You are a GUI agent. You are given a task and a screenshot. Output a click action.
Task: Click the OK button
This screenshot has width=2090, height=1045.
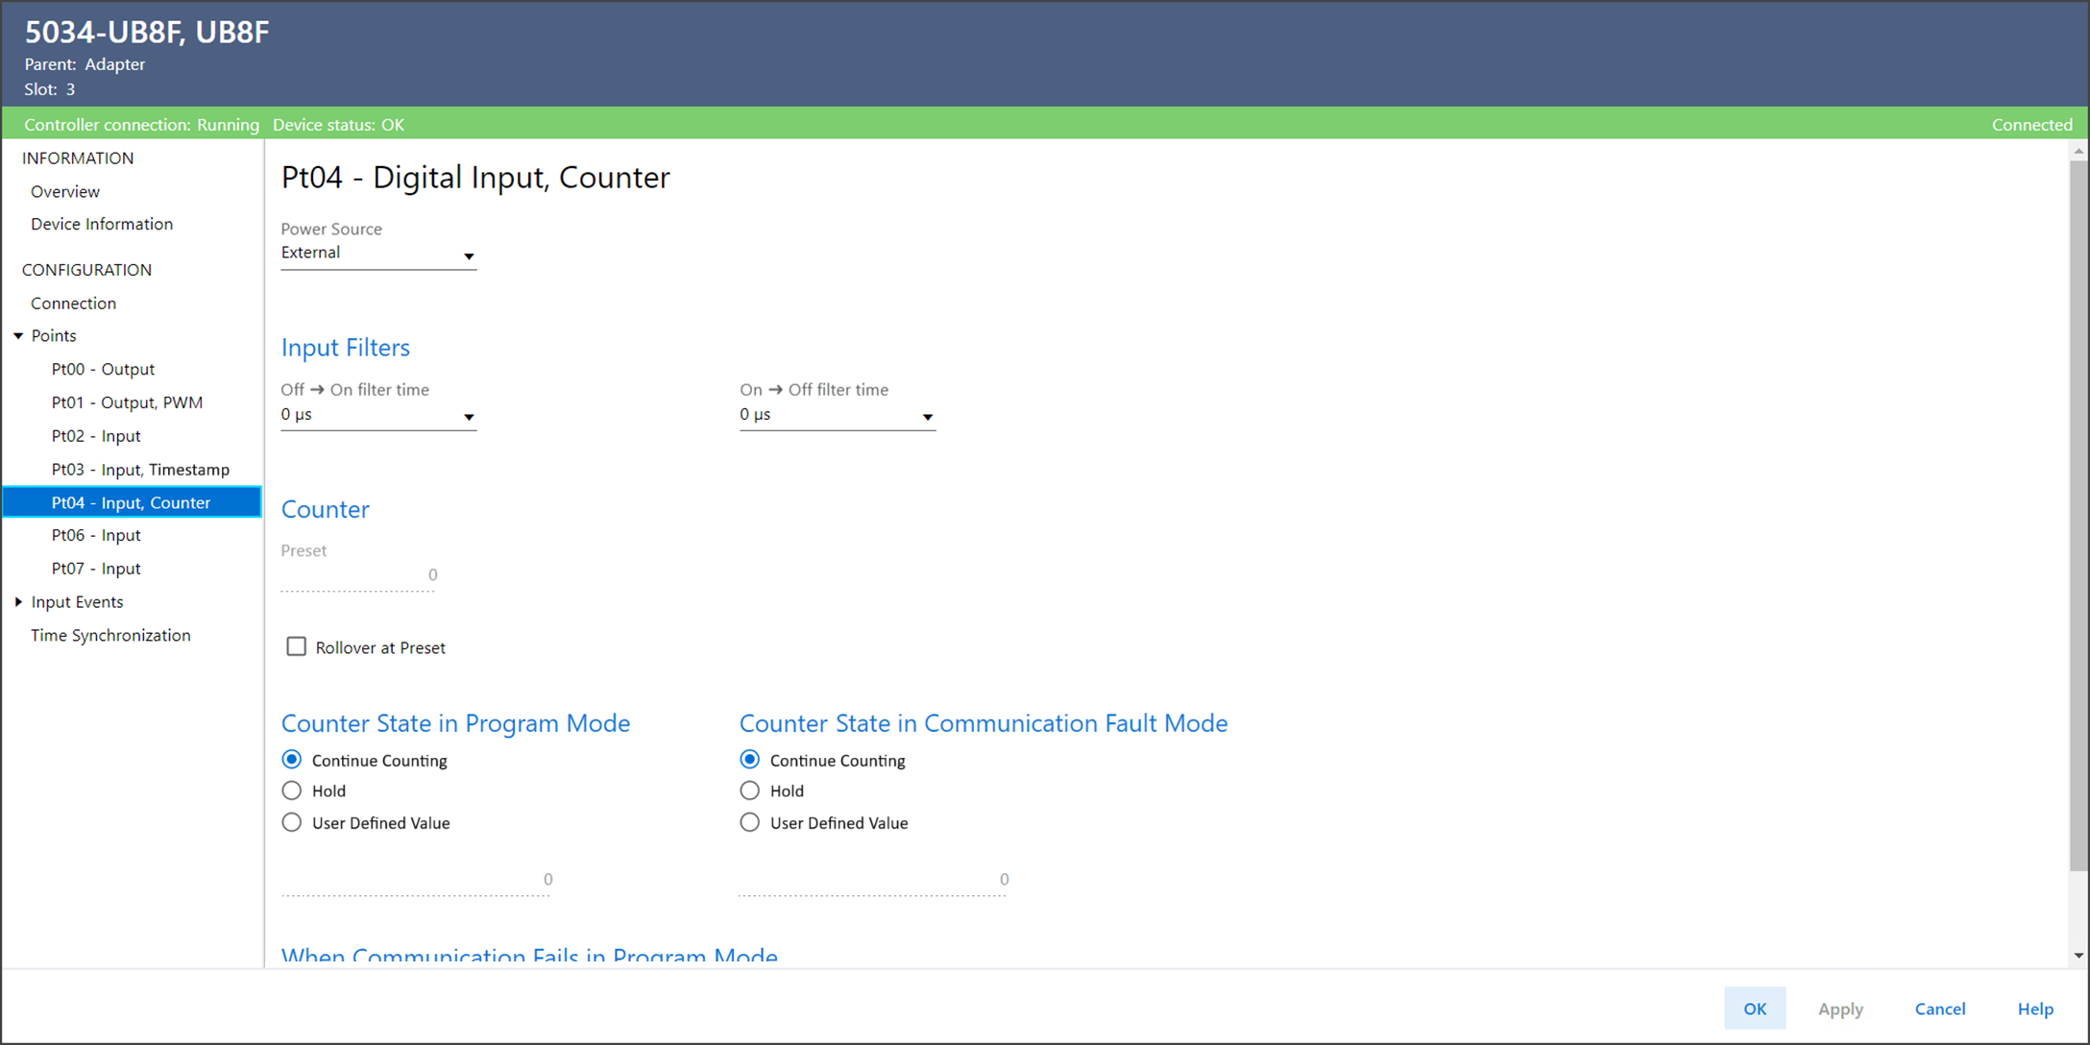coord(1754,1009)
